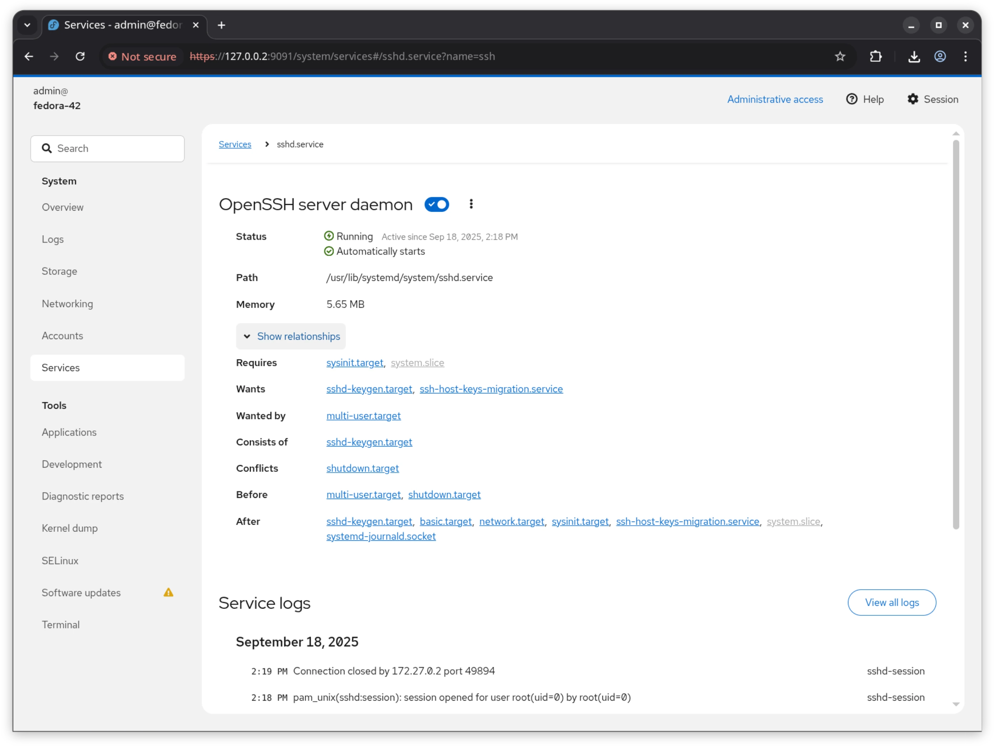
Task: Click the warning icon beside Software updates
Action: click(x=169, y=593)
